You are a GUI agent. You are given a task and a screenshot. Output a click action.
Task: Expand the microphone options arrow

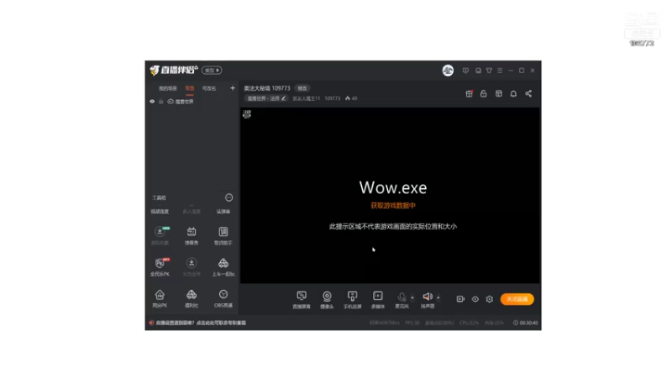point(412,297)
